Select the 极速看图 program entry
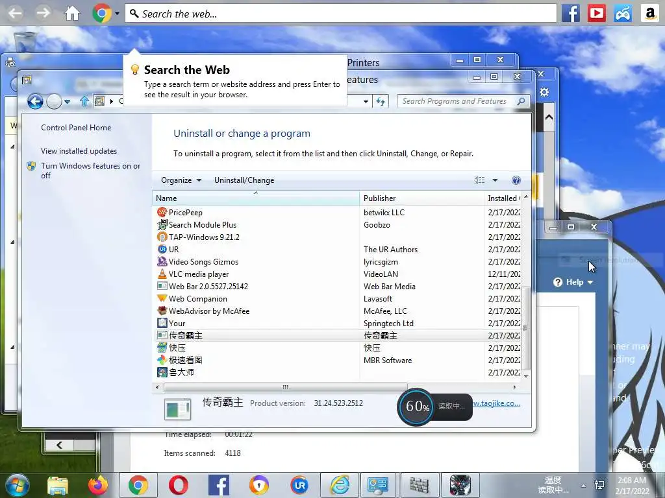This screenshot has width=665, height=498. click(x=337, y=359)
